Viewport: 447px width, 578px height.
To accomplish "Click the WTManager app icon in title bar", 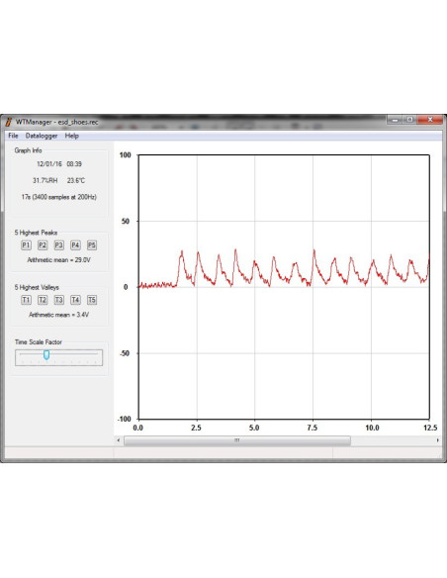I will 9,122.
